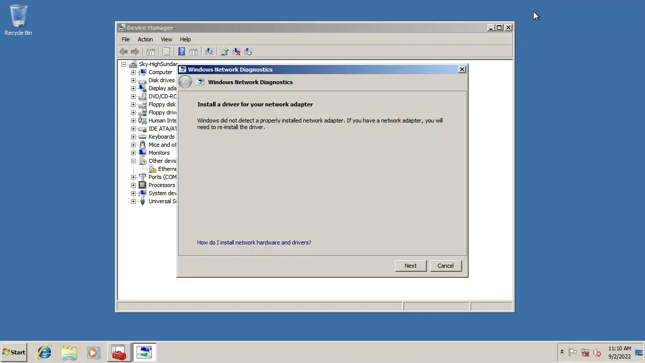The image size is (645, 363).
Task: Expand the Processors node
Action: [133, 185]
